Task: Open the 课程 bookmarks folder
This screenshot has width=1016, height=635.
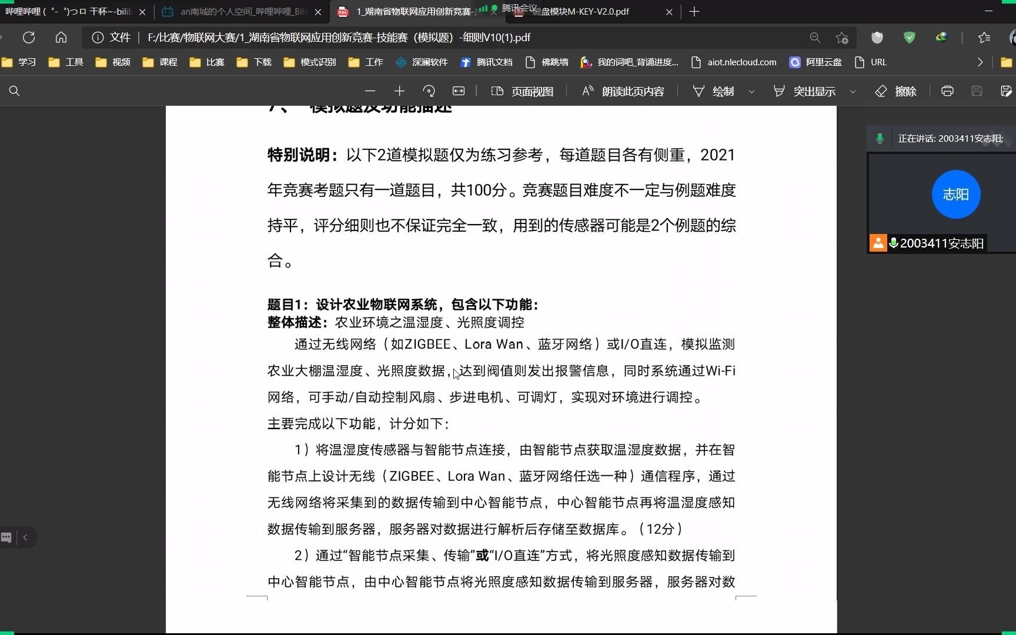Action: tap(160, 62)
